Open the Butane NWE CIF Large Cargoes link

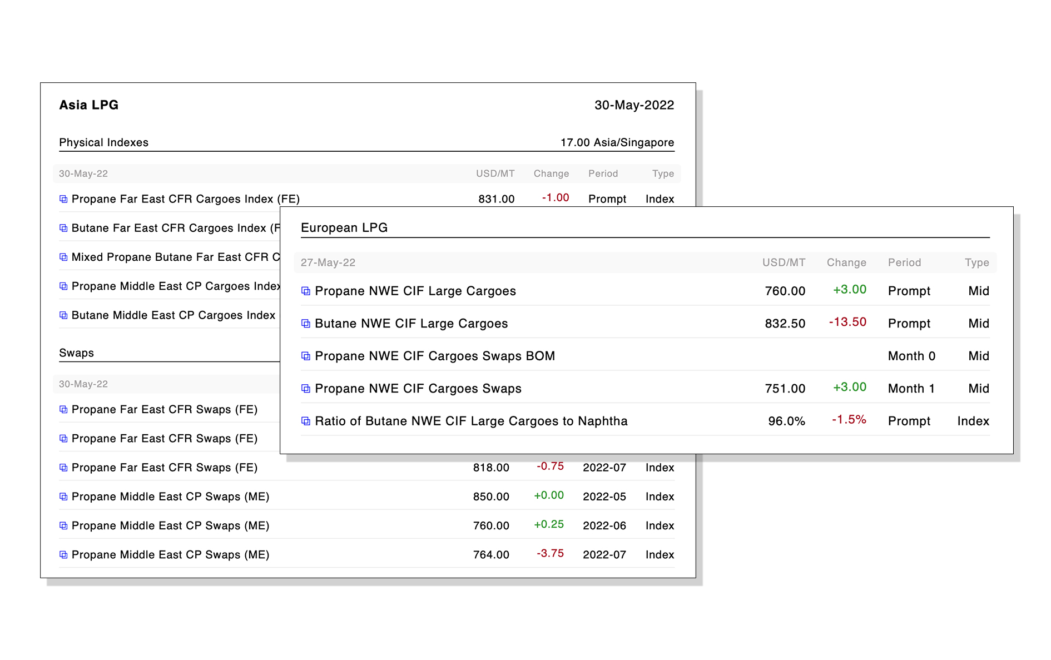[x=411, y=324]
